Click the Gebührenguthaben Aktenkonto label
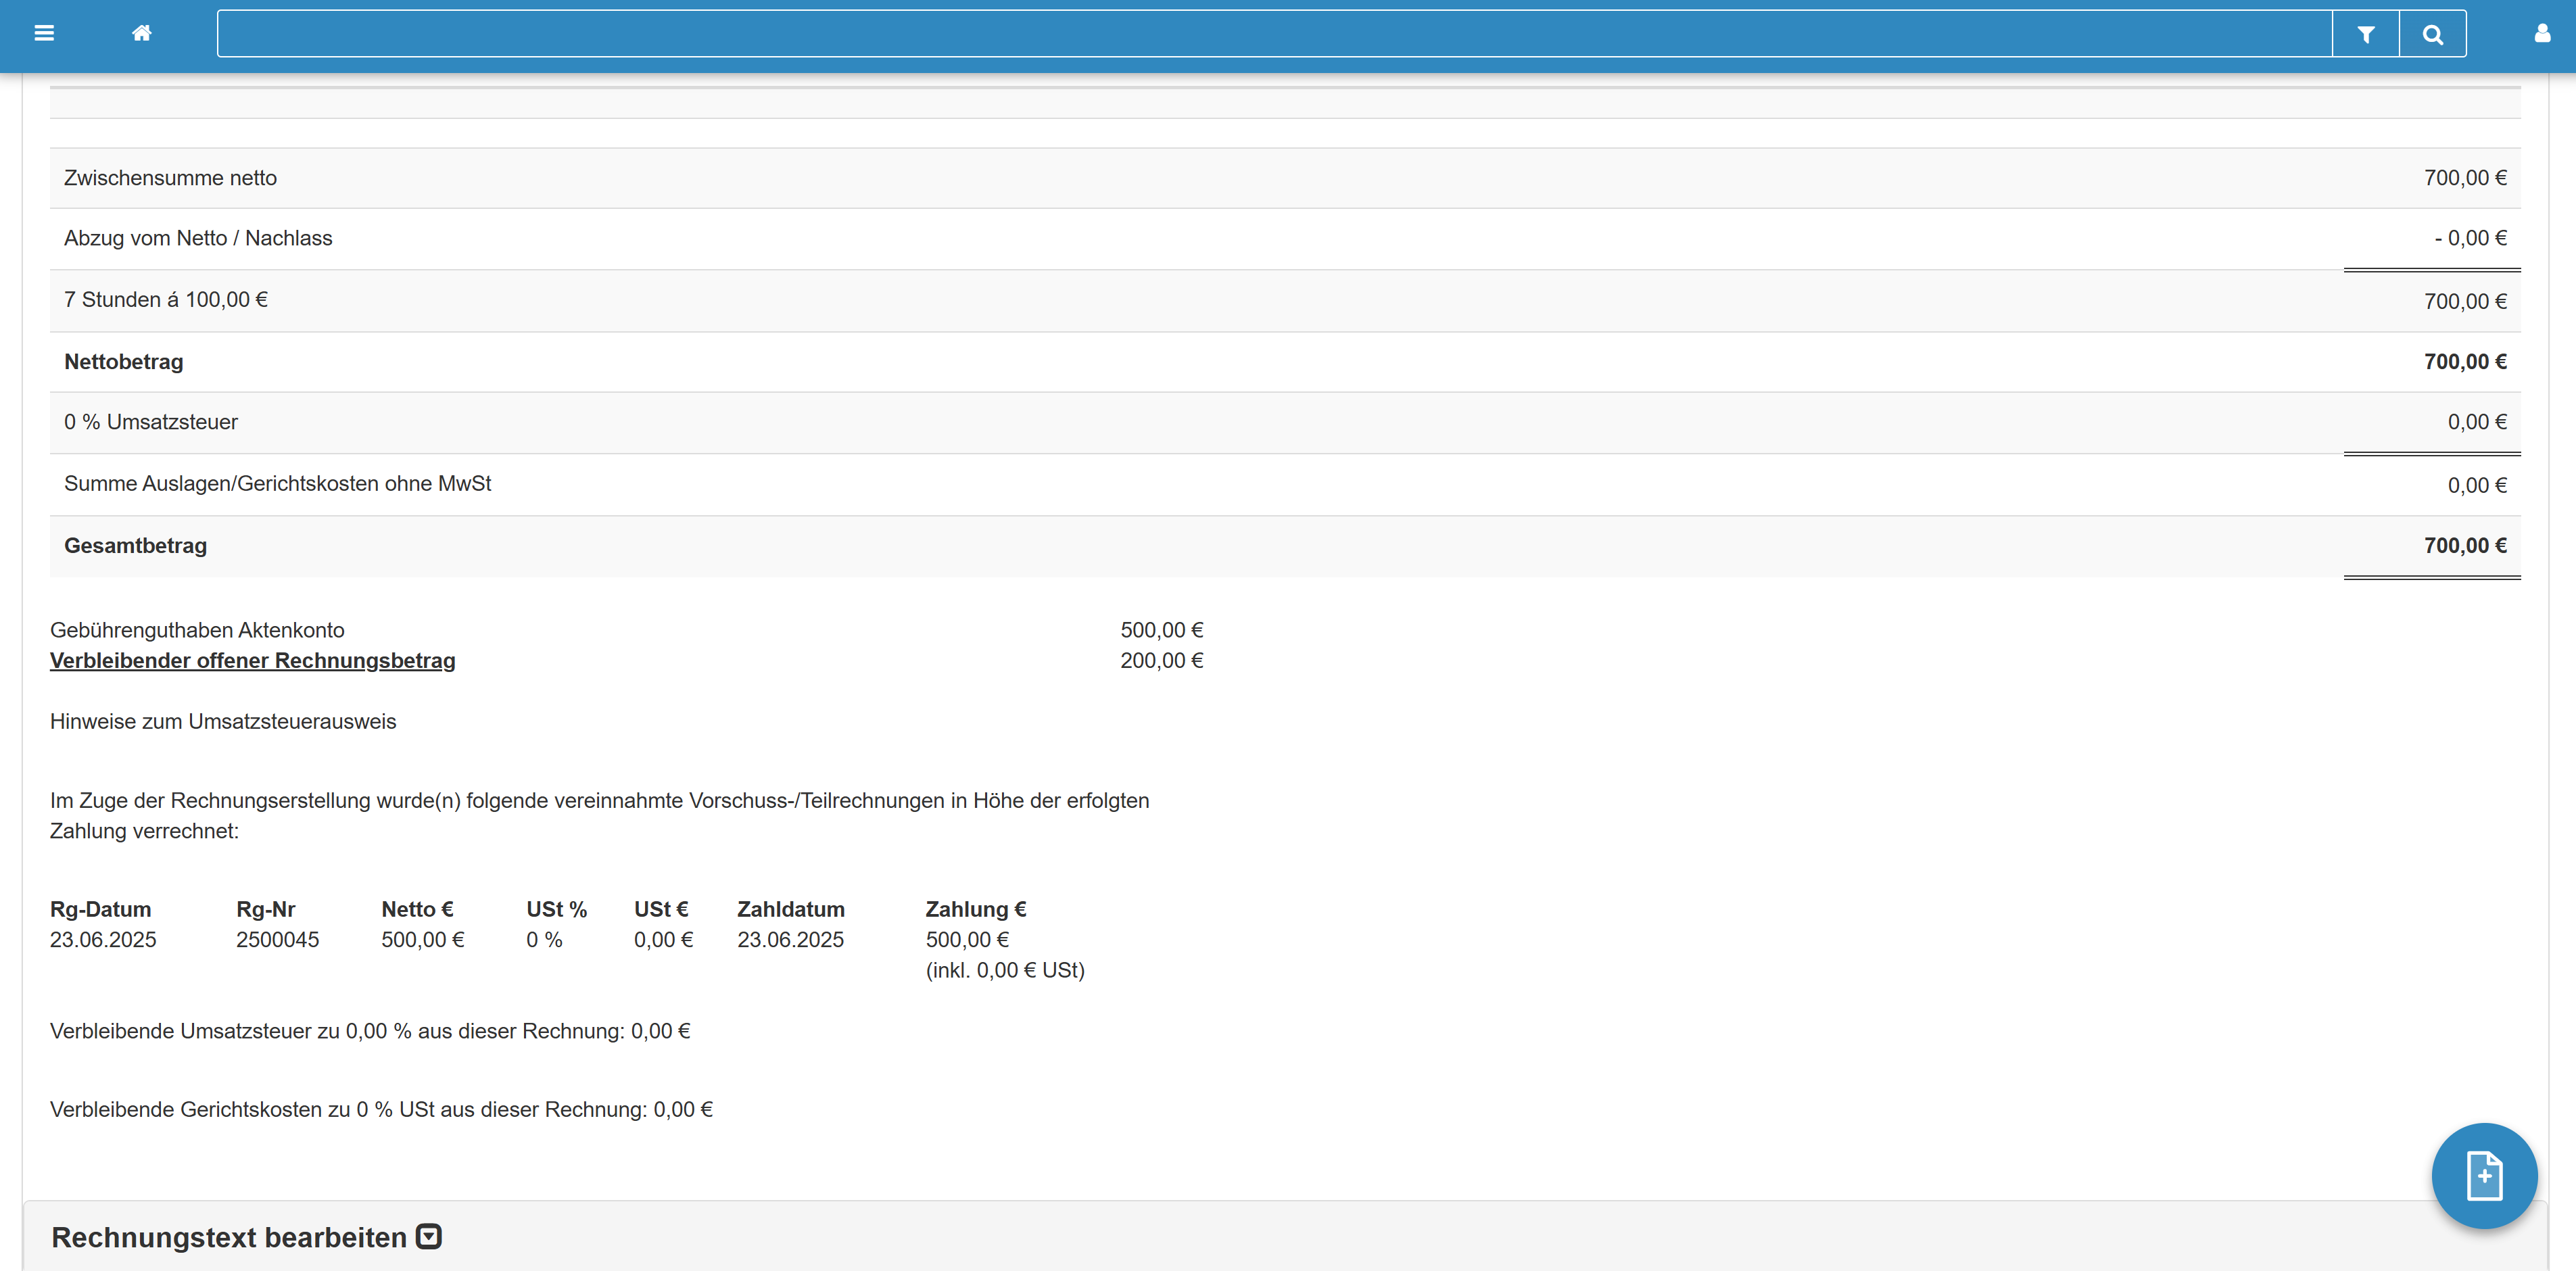This screenshot has width=2576, height=1271. tap(197, 631)
